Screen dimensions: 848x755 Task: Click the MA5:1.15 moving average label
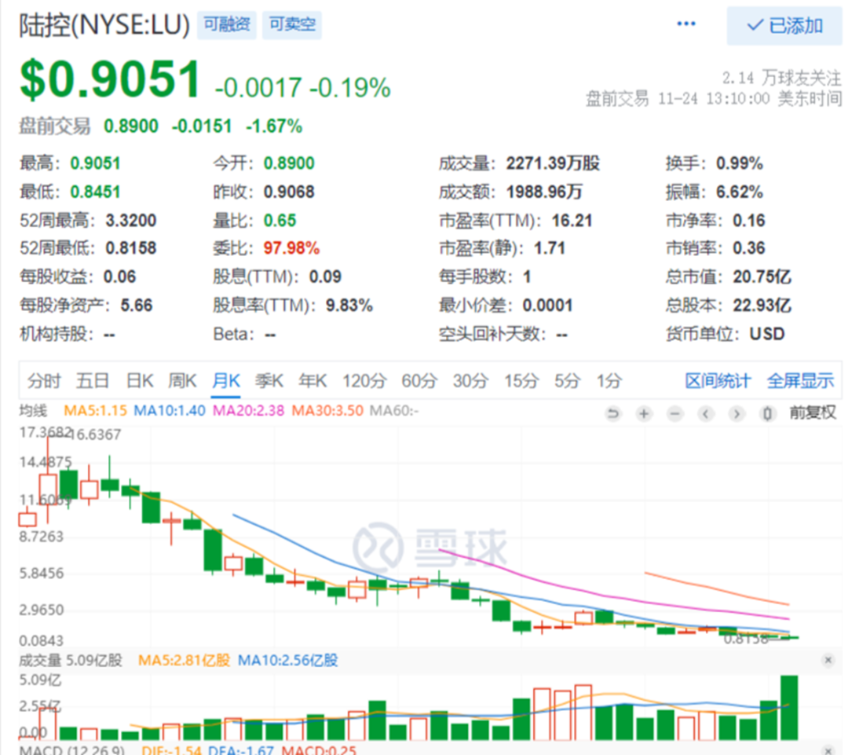(95, 411)
